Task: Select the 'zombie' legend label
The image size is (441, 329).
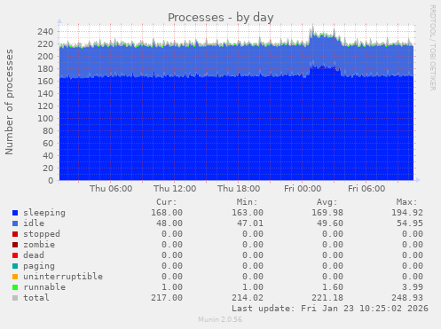Action: coord(39,245)
